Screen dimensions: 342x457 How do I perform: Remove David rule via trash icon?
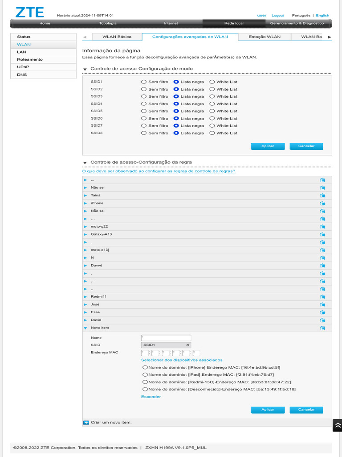click(322, 320)
